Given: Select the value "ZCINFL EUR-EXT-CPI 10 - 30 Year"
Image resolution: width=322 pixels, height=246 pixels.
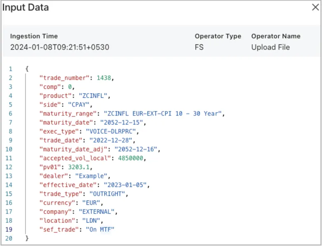Looking at the screenshot, I should [163, 114].
